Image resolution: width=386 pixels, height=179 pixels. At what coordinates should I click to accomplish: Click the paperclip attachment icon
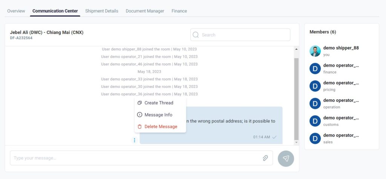coord(265,158)
